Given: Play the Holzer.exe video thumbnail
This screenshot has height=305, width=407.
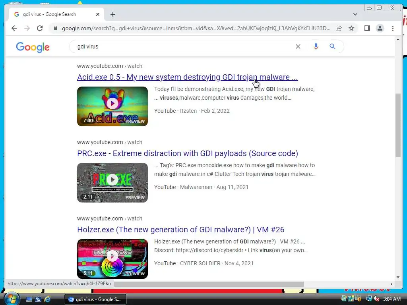Looking at the screenshot, I should click(112, 259).
